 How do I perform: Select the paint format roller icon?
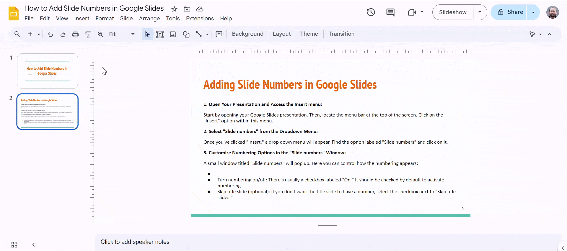pyautogui.click(x=88, y=34)
